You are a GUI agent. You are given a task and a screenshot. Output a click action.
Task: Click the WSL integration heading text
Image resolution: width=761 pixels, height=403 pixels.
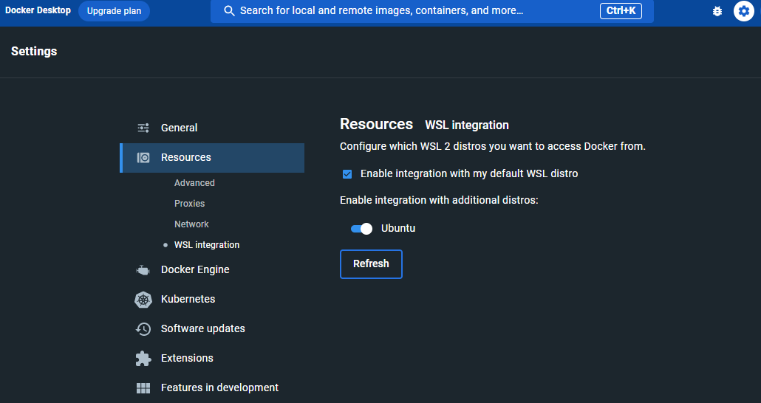[x=467, y=125]
